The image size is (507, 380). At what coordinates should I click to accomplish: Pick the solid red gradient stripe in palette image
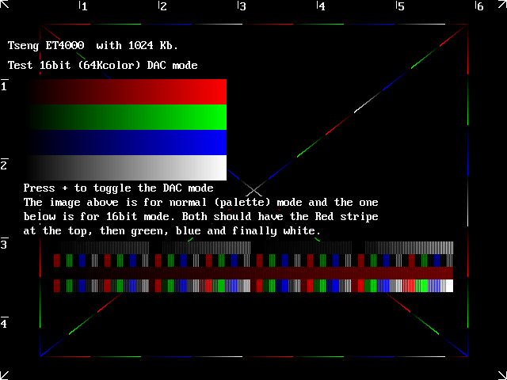[127, 92]
